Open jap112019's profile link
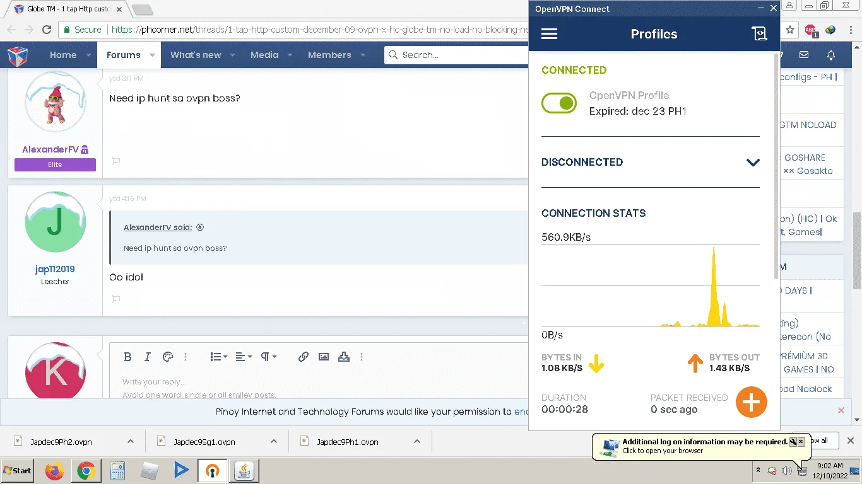862x484 pixels. pos(55,269)
